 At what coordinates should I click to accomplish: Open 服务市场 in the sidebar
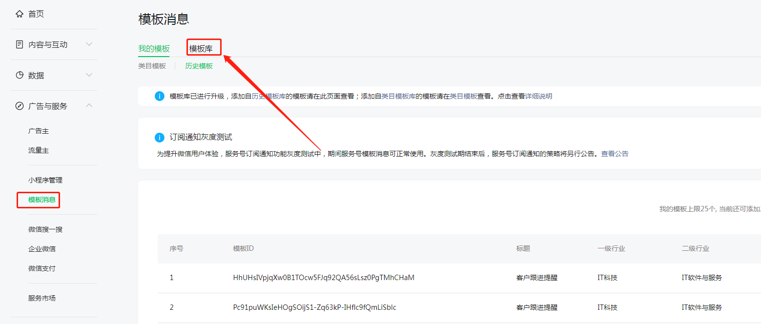tap(42, 298)
